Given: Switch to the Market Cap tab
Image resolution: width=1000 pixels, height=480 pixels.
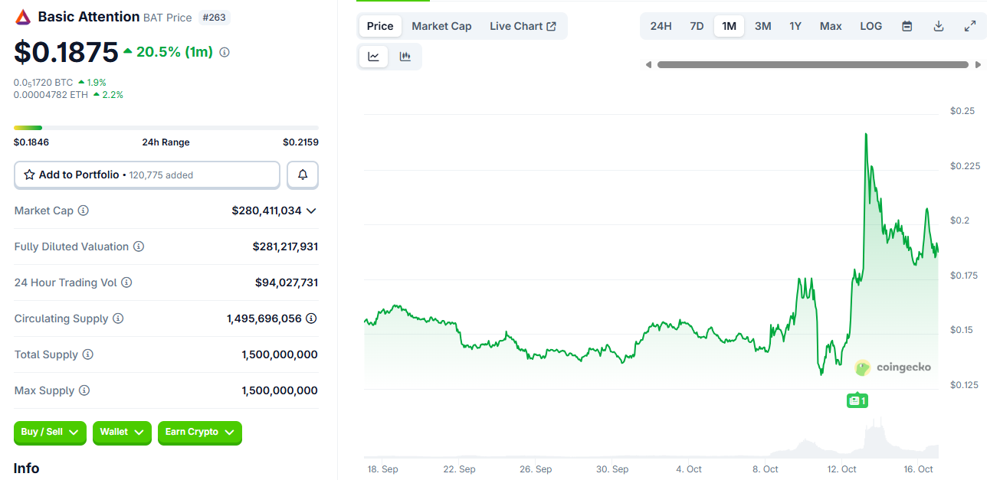Looking at the screenshot, I should point(441,26).
